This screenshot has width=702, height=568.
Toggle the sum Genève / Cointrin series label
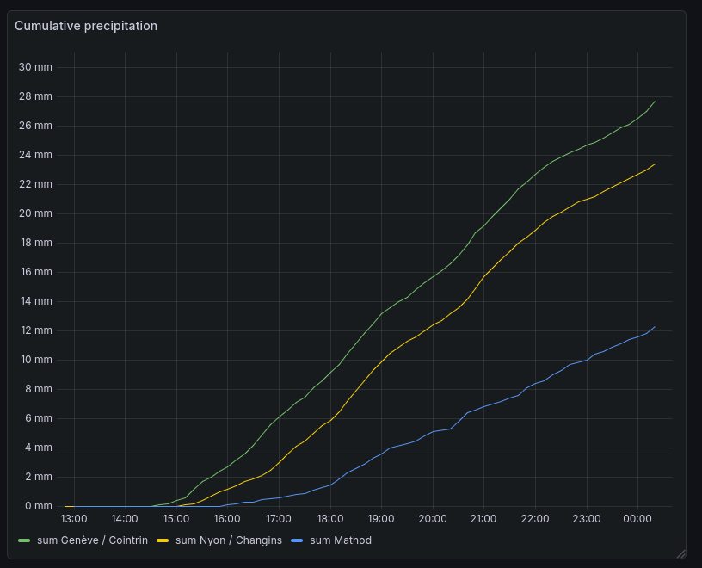[x=92, y=540]
